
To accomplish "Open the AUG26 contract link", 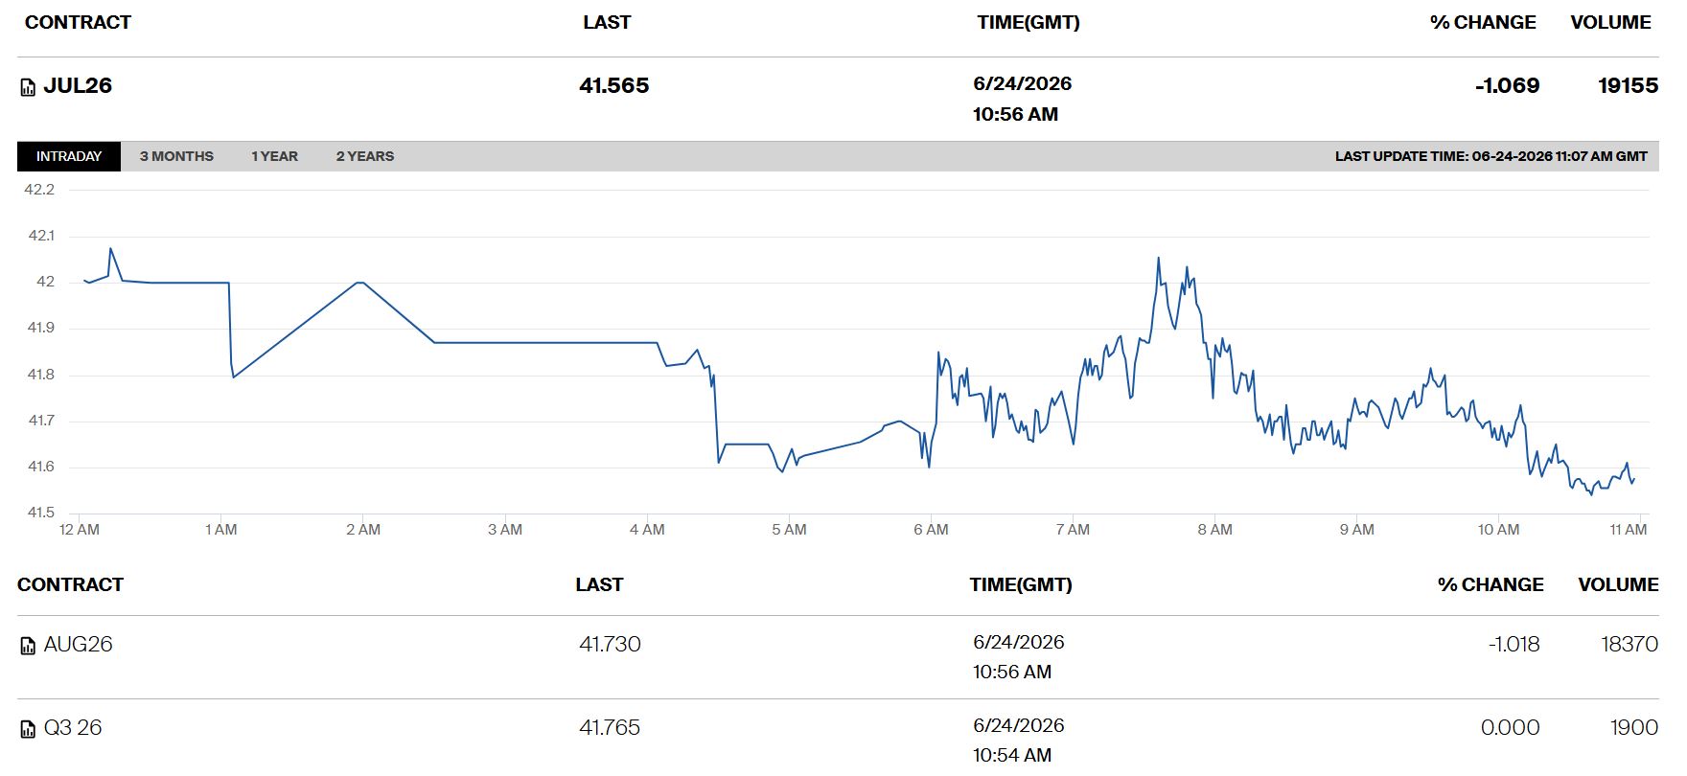I will click(x=78, y=644).
